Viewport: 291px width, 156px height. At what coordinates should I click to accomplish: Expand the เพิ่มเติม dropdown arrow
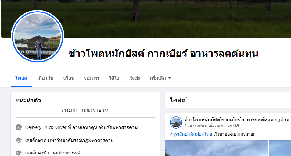(169, 78)
